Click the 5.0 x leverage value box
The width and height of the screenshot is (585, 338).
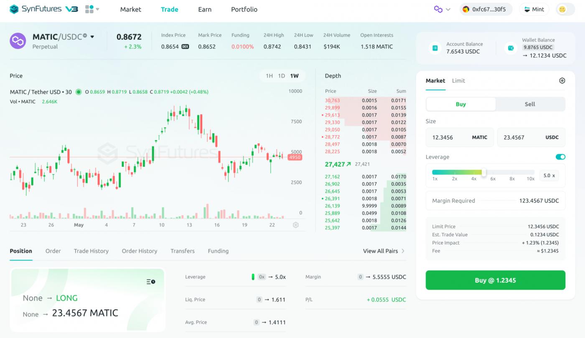(549, 176)
